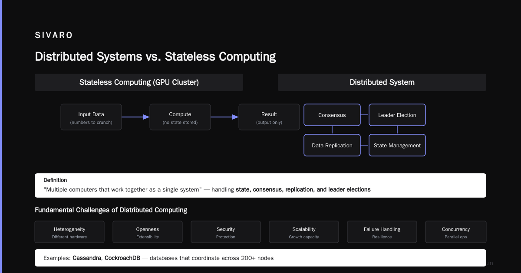
Task: Click the Distributed System header
Action: click(x=382, y=82)
